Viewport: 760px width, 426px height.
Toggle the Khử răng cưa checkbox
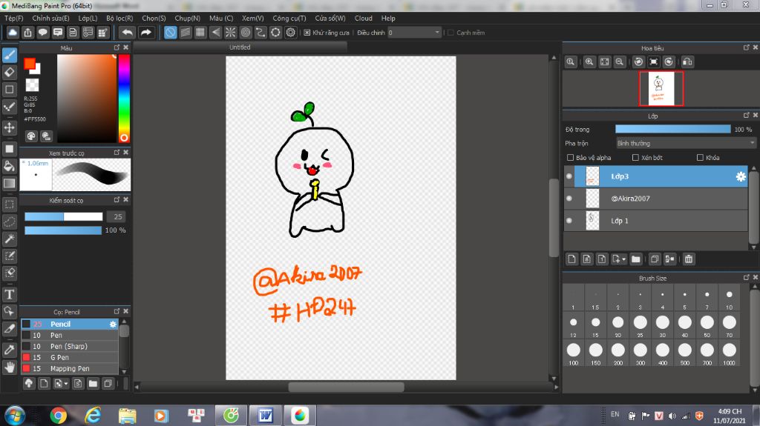pyautogui.click(x=307, y=33)
